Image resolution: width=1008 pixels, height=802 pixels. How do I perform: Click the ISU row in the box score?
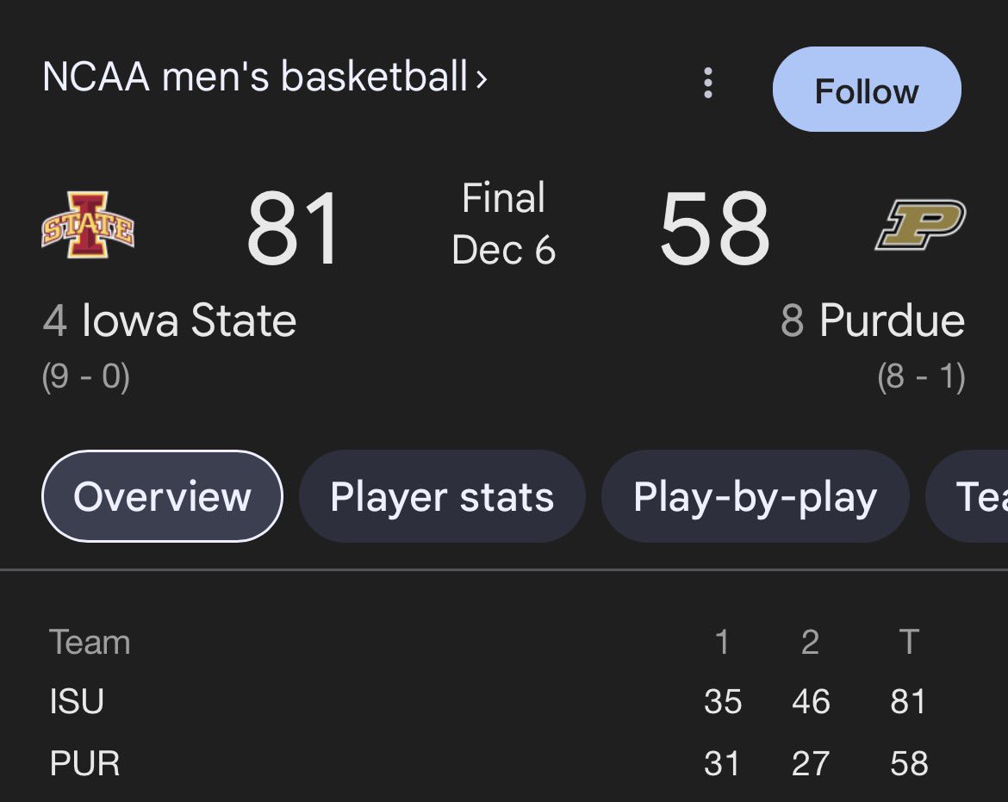click(x=488, y=701)
